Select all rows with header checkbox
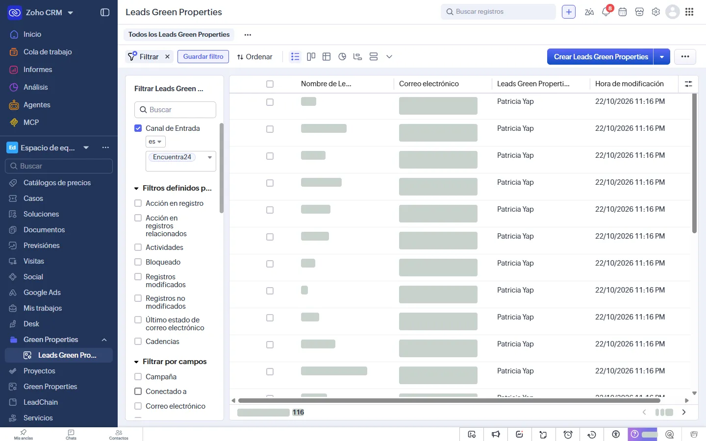The image size is (706, 441). tap(270, 84)
